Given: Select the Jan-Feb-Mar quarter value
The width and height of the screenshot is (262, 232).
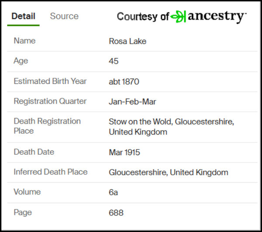Looking at the screenshot, I should tap(132, 102).
